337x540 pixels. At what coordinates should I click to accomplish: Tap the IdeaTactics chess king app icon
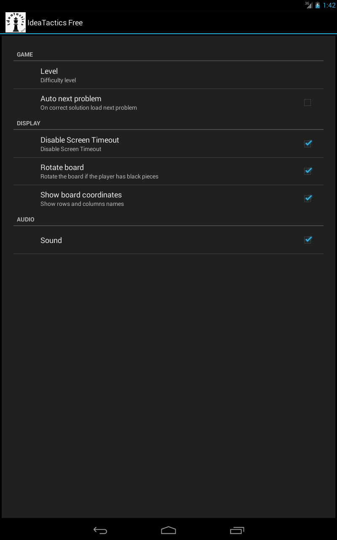(x=16, y=22)
